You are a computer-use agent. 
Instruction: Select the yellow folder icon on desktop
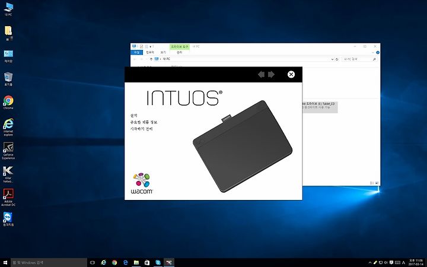(x=8, y=33)
